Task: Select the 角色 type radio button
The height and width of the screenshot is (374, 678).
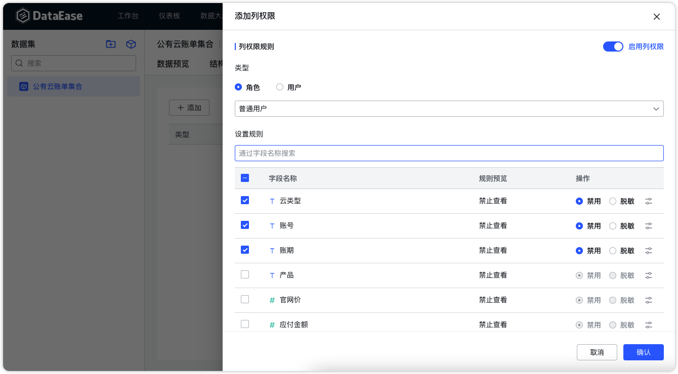Action: tap(238, 87)
